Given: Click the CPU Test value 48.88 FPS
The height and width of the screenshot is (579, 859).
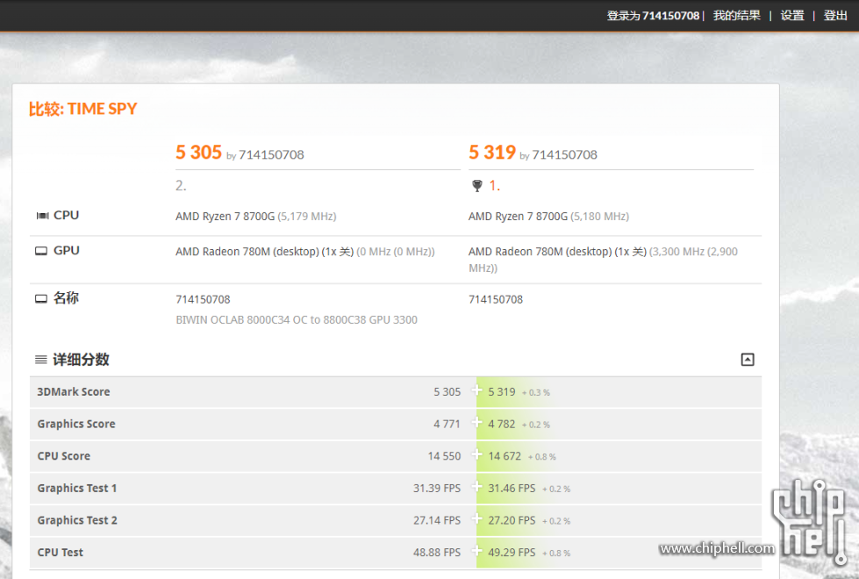Looking at the screenshot, I should click(437, 553).
